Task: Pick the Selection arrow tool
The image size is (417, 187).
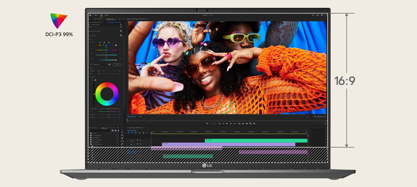Action: (122, 129)
